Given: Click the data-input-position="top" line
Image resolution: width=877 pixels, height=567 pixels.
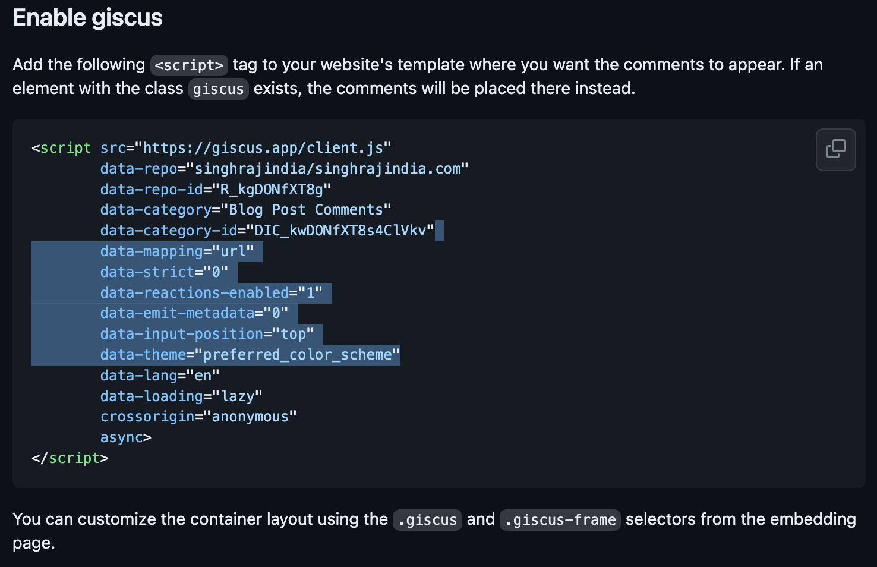Looking at the screenshot, I should [x=207, y=334].
